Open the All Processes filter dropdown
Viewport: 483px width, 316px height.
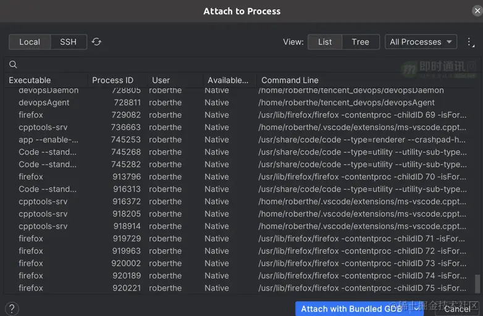click(421, 42)
